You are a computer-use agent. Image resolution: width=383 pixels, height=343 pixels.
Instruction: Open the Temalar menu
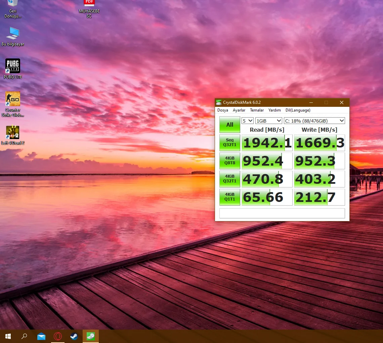257,110
